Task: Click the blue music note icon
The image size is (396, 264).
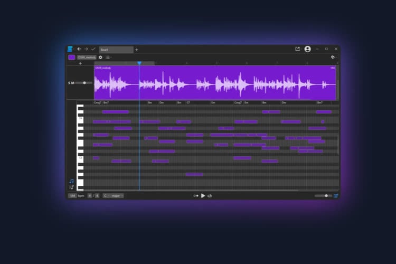Action: coord(71,181)
